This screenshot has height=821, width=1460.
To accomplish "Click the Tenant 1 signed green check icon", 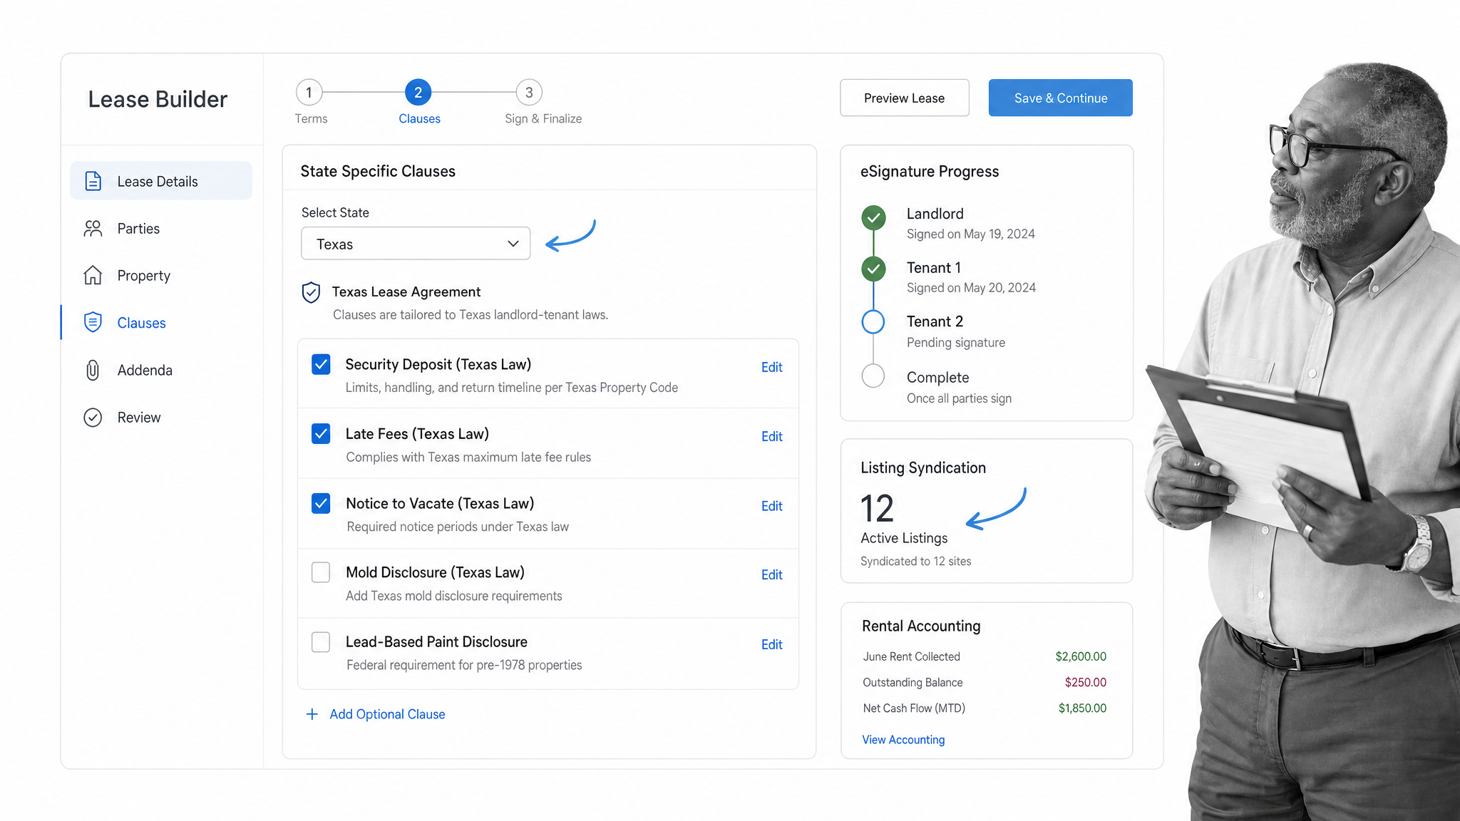I will 873,269.
